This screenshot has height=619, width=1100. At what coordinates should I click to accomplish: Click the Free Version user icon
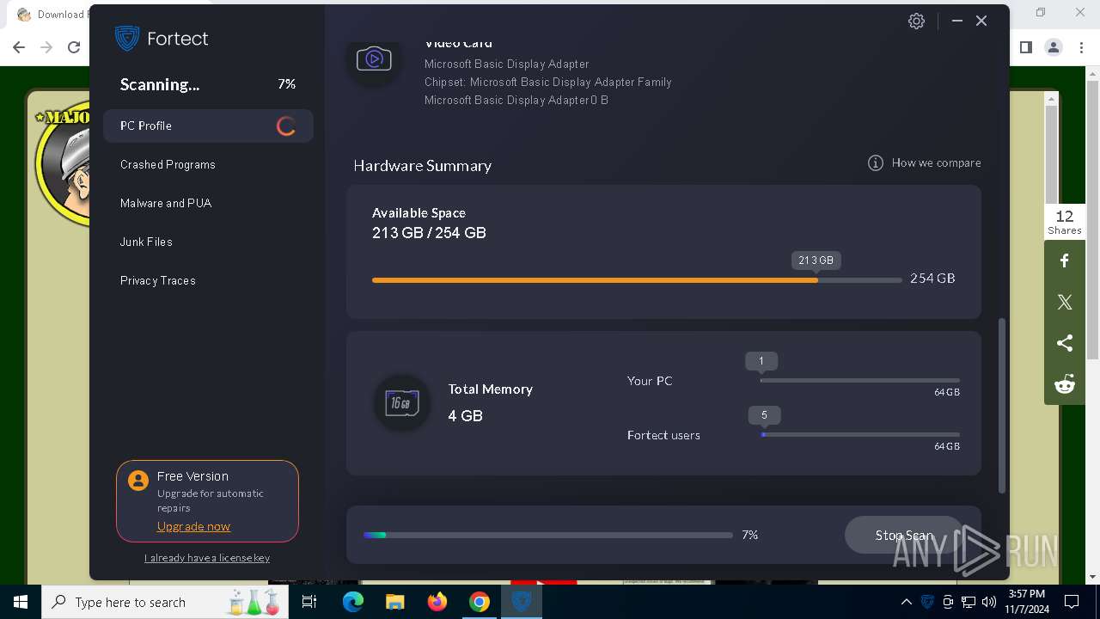click(138, 481)
